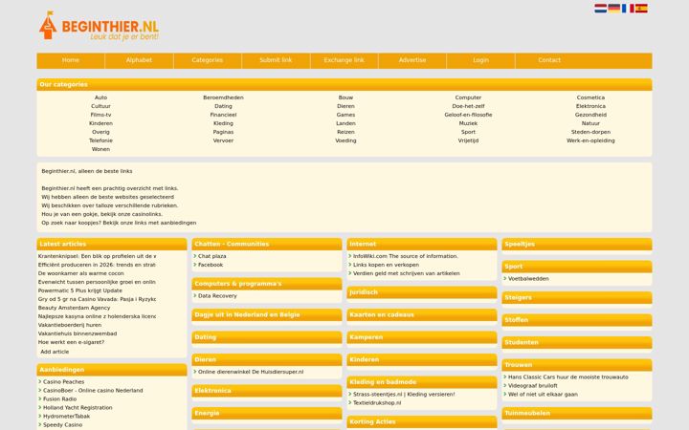This screenshot has width=689, height=430.
Task: Open the Contact menu item
Action: 549,60
